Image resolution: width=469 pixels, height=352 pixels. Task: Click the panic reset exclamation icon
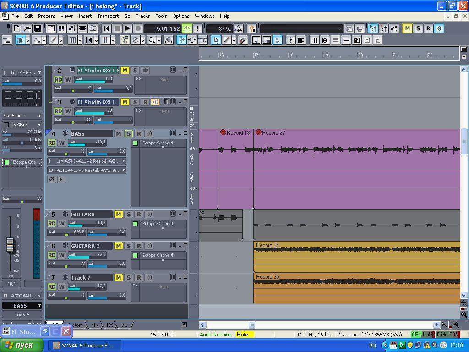(197, 28)
